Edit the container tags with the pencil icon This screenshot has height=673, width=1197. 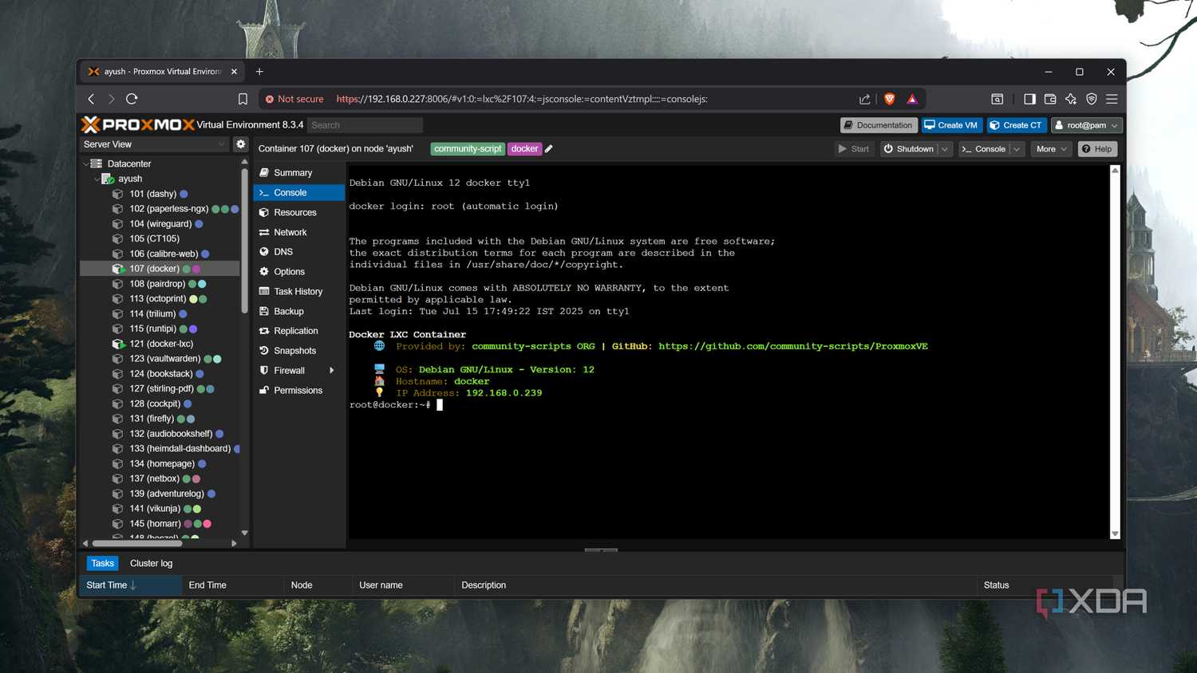pyautogui.click(x=548, y=148)
